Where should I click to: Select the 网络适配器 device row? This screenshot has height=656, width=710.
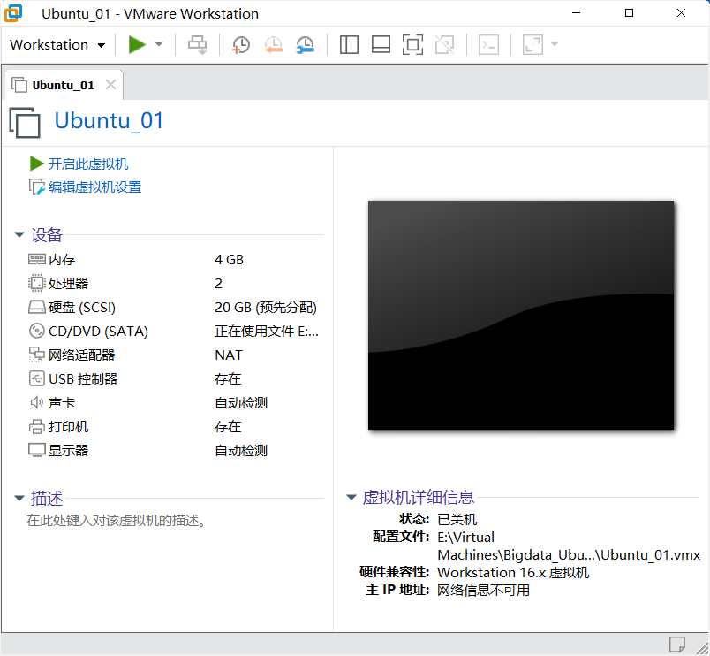174,355
